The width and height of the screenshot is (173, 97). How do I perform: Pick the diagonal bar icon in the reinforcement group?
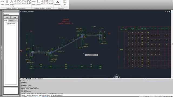(x=20, y=1)
